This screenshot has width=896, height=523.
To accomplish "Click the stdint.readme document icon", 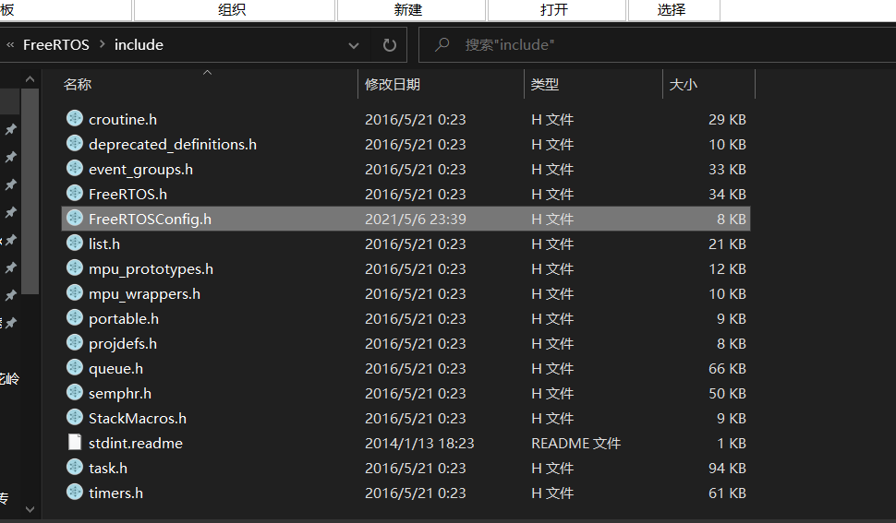I will 74,442.
